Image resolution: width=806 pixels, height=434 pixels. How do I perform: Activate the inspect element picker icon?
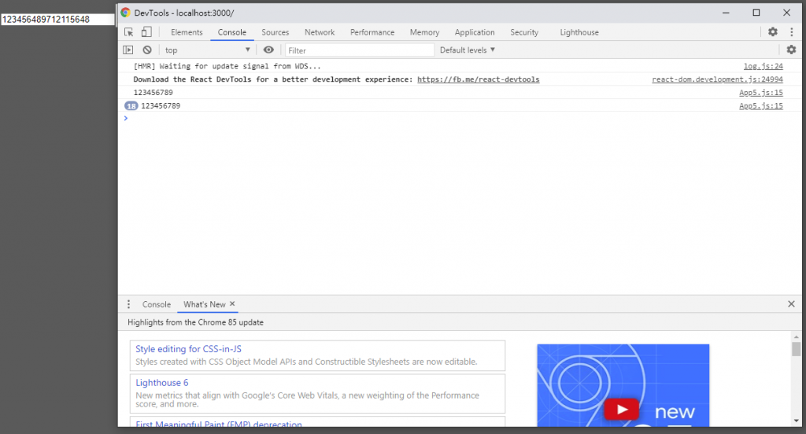(x=128, y=32)
